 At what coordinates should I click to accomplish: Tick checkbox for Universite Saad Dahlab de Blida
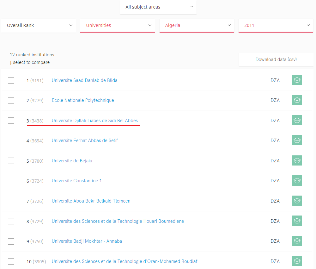click(x=11, y=80)
